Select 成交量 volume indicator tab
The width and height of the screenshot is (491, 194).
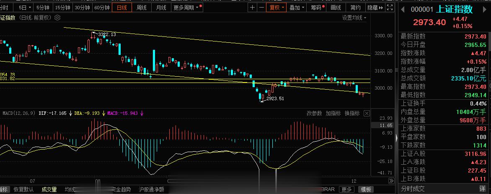tap(49, 189)
